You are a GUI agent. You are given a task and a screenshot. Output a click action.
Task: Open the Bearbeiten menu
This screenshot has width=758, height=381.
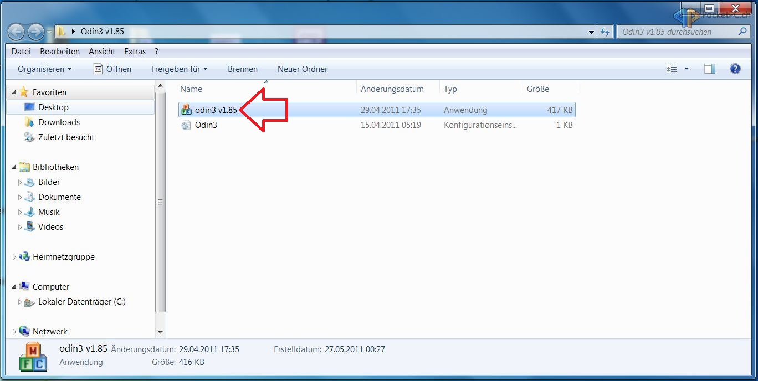coord(60,52)
